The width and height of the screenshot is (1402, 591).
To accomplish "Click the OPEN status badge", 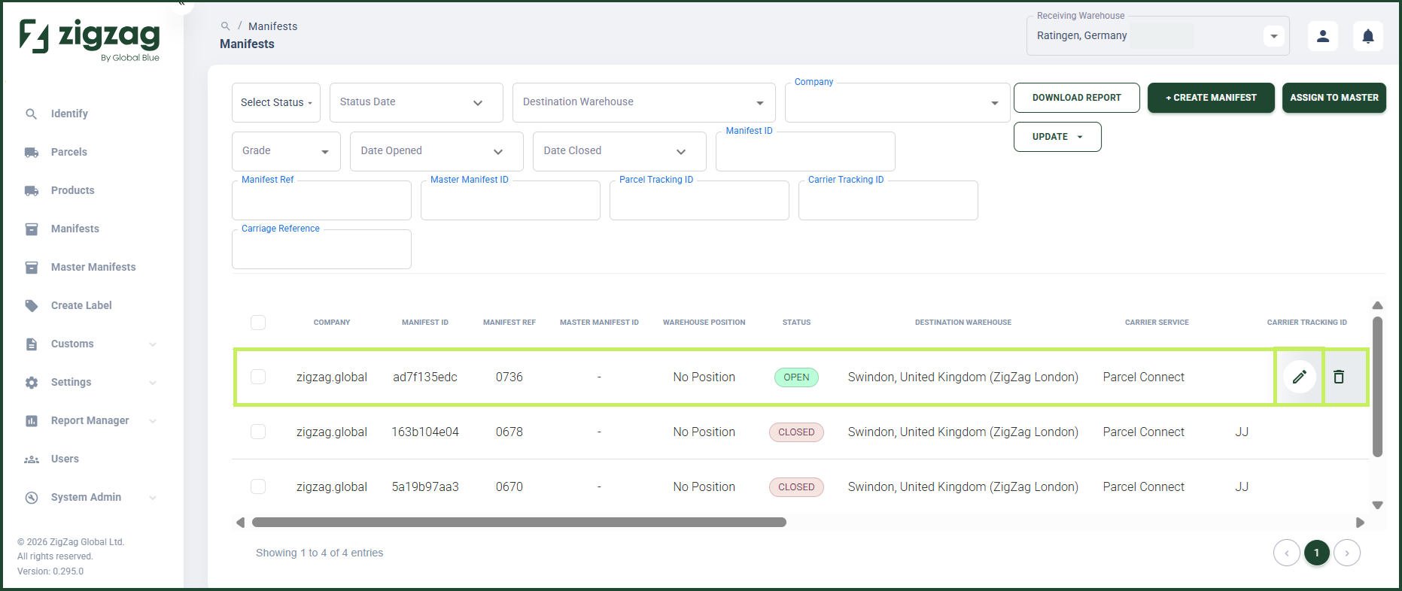I will 796,377.
